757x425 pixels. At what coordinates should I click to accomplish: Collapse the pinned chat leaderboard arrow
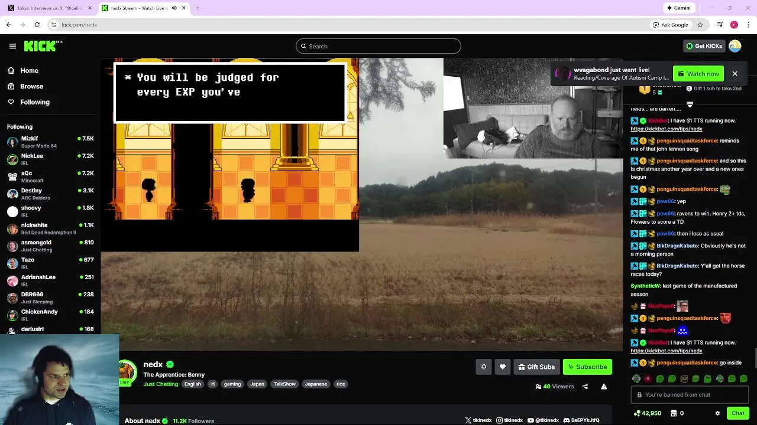click(x=690, y=104)
